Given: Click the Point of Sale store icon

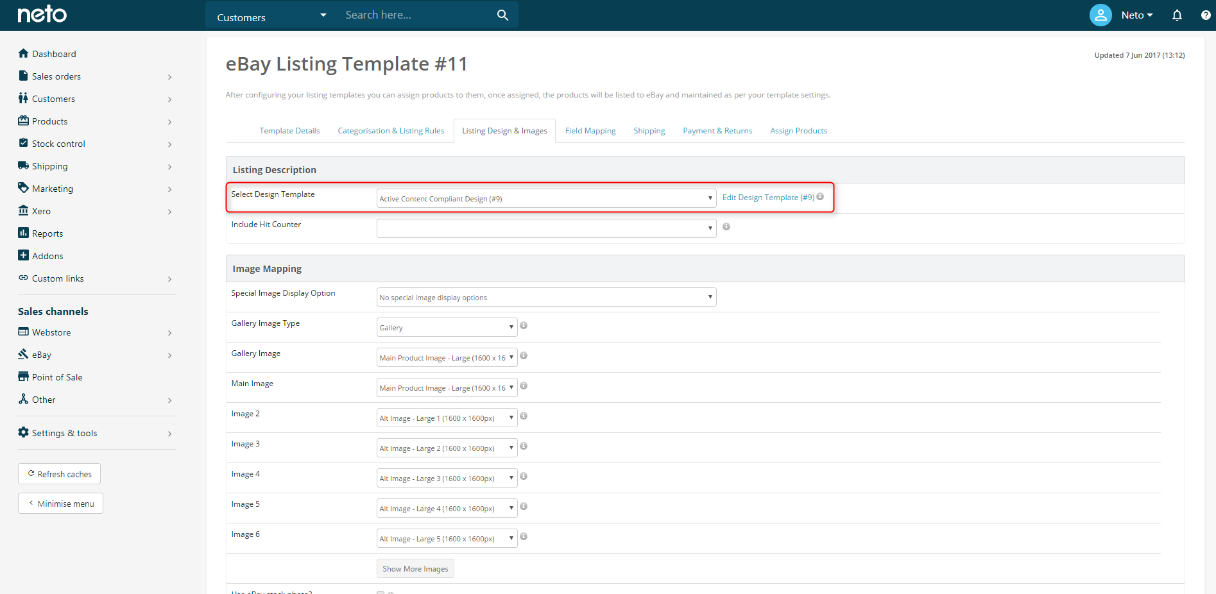Looking at the screenshot, I should tap(24, 377).
